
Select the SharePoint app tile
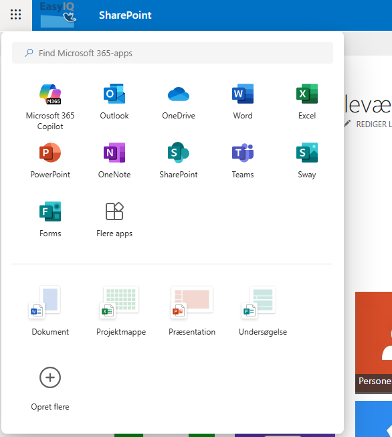(x=179, y=161)
